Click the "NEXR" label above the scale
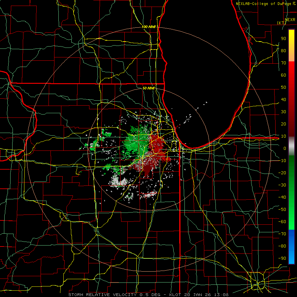The height and width of the screenshot is (297, 297). coord(290,20)
